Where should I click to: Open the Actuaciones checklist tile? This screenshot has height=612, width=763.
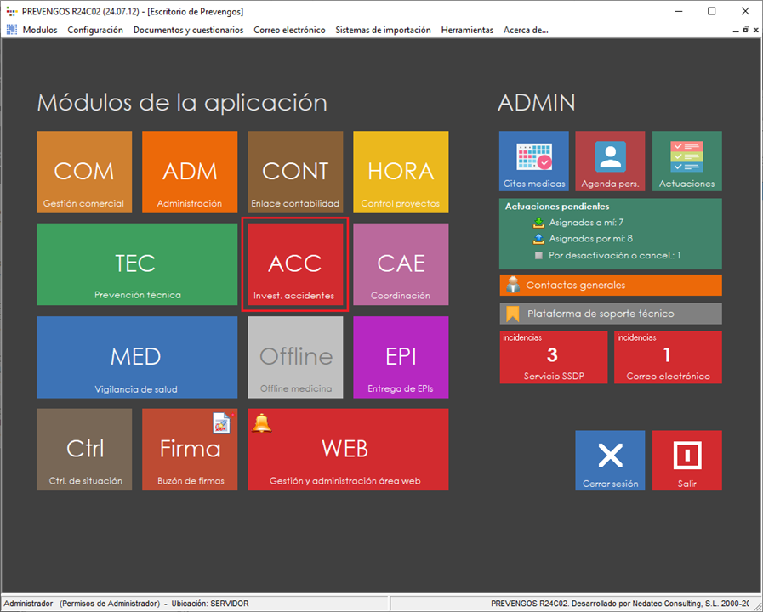pos(686,161)
